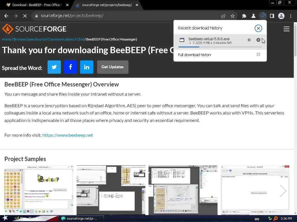
Task: Close the Recent download history popup
Action: 258,28
